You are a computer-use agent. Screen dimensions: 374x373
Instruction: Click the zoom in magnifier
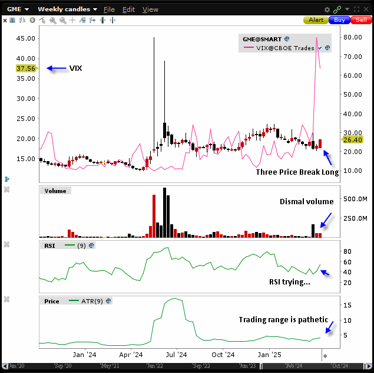pos(52,21)
